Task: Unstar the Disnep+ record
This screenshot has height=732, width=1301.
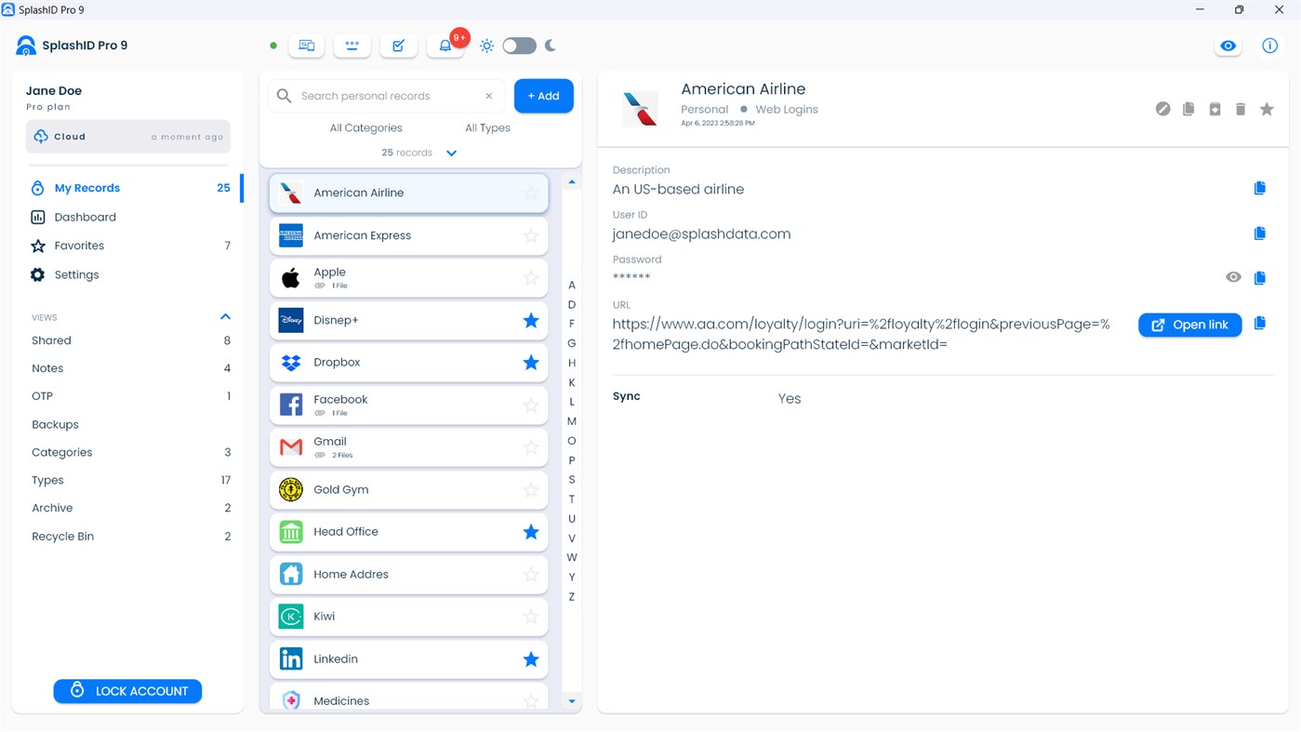Action: pyautogui.click(x=531, y=320)
